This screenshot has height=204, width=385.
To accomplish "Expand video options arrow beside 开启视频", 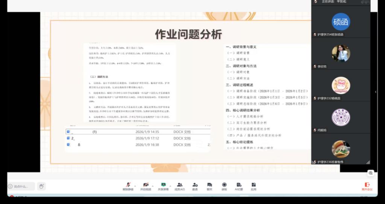I will [153, 185].
